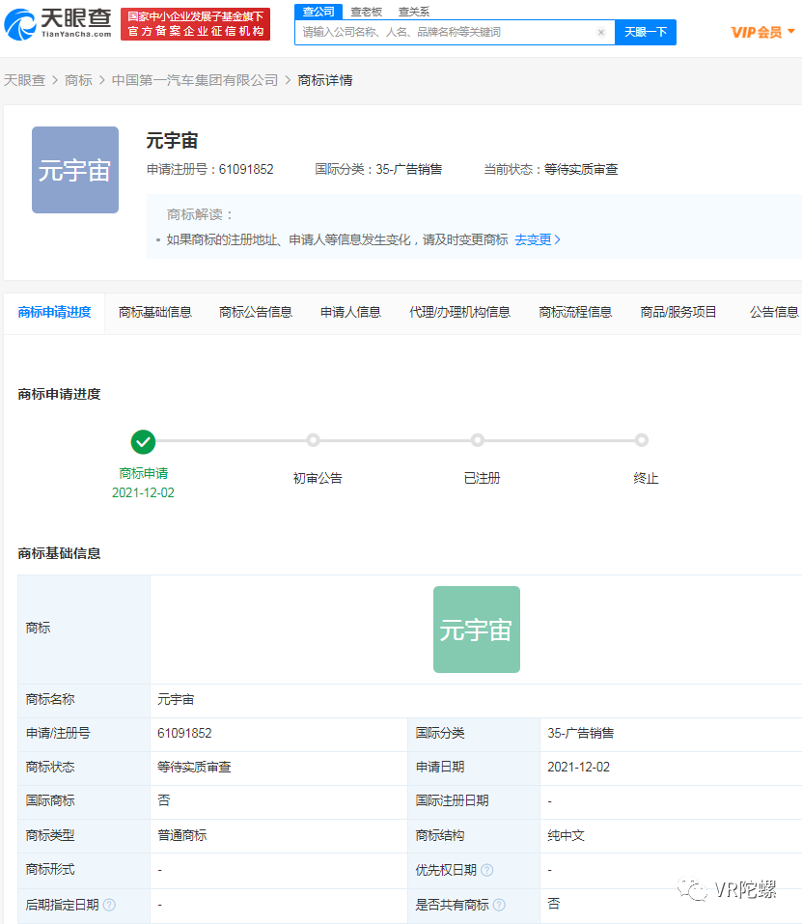Image resolution: width=802 pixels, height=924 pixels.
Task: Click the green 商标申请 checkmark step
Action: [143, 441]
